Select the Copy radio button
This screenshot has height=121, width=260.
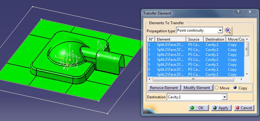click(235, 88)
